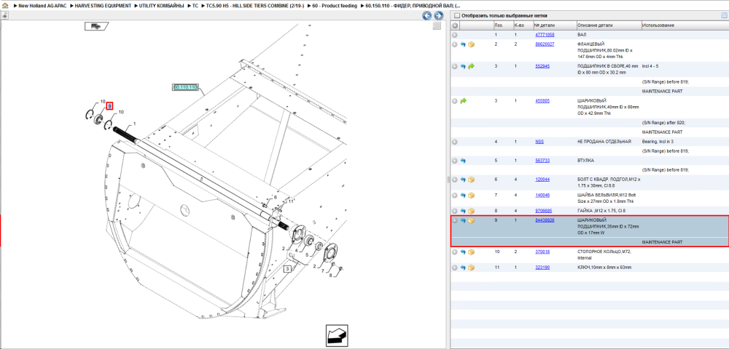Open 'HARVESTING EQUIPMENT' breadcrumb

point(103,6)
